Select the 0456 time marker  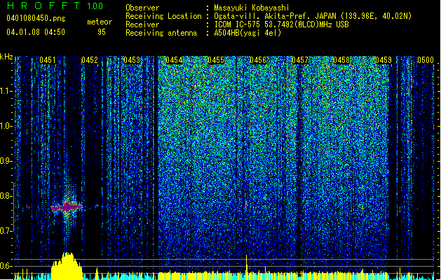click(x=258, y=60)
